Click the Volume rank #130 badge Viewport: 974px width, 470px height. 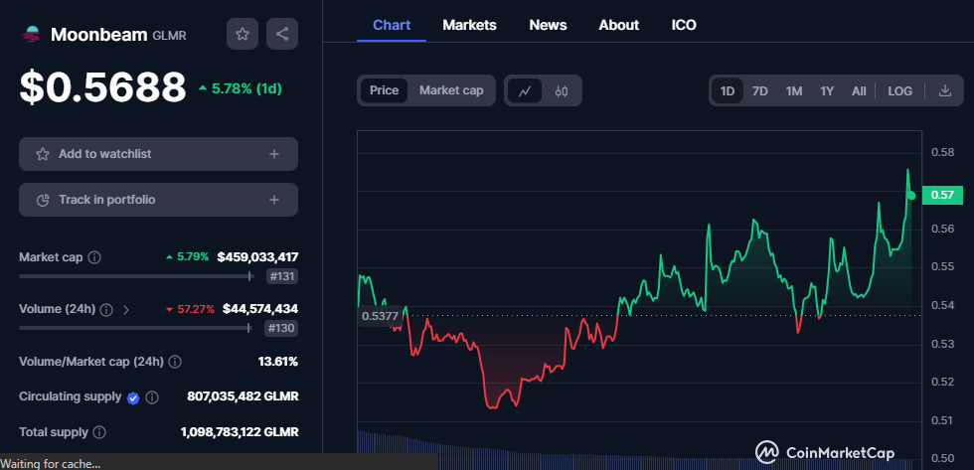281,329
